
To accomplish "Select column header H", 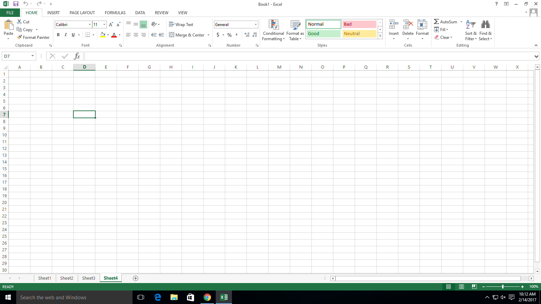I will [171, 67].
